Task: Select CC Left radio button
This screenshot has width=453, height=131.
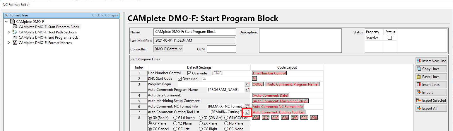Action: (175, 129)
